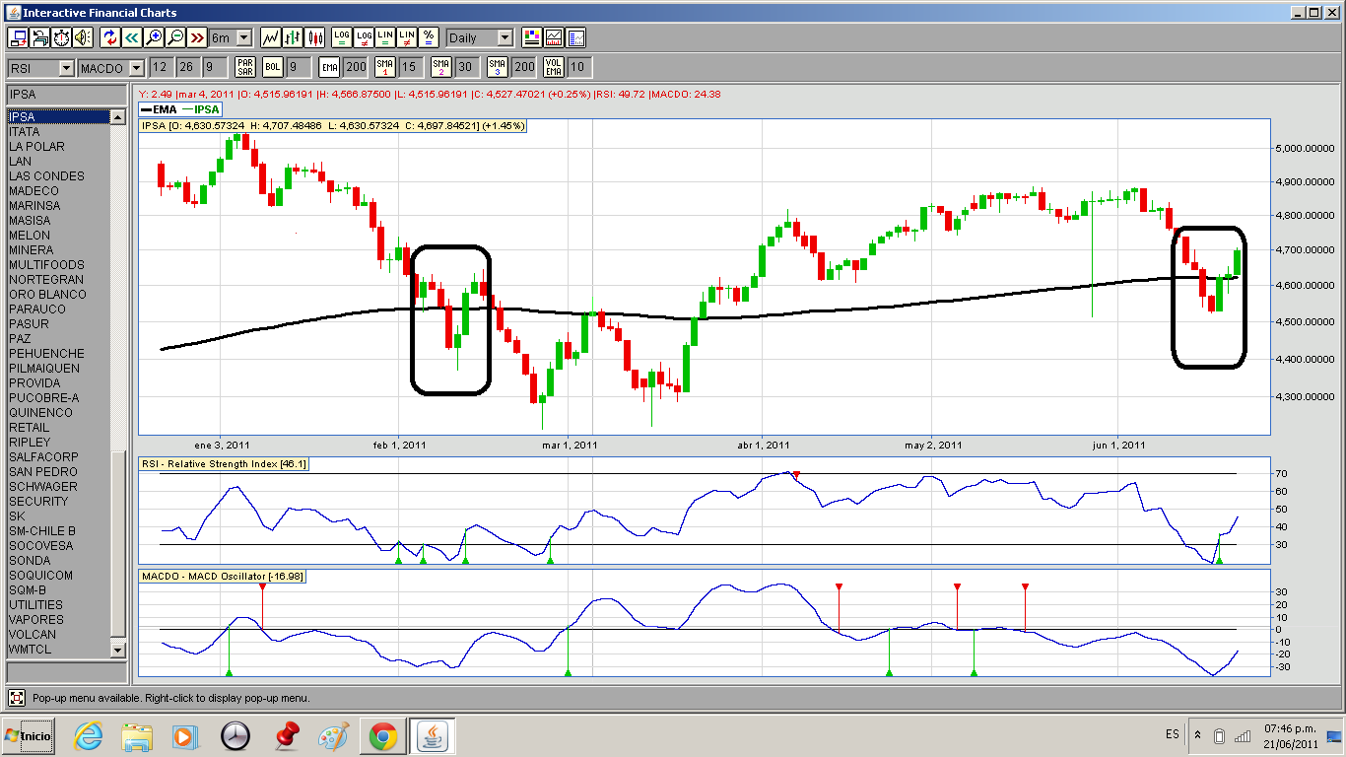Click the speaker sound icon
Screen dimensions: 1346x757
(x=83, y=37)
